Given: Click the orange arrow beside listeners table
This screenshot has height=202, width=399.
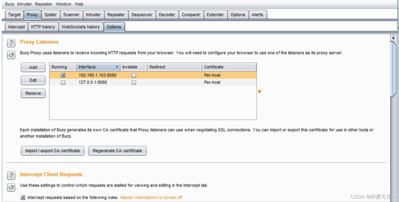Looking at the screenshot, I should [260, 91].
